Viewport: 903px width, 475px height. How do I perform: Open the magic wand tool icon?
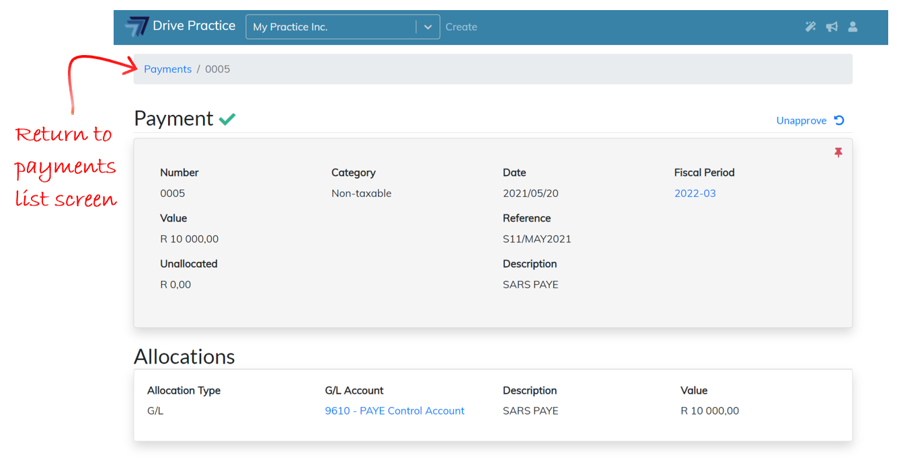click(x=810, y=27)
